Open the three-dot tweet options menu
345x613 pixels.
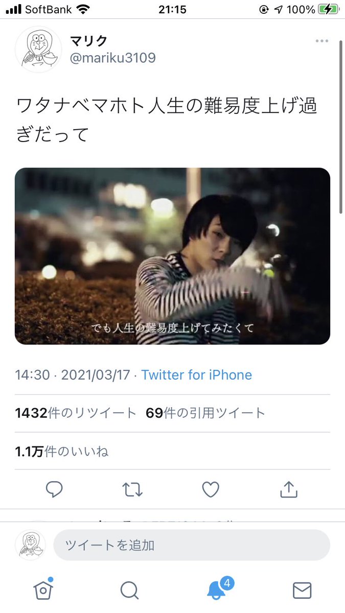coord(321,41)
